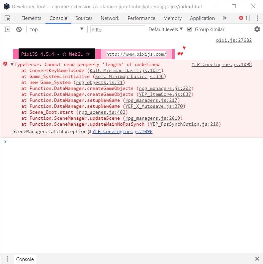
Task: Click the console prompt input line
Action: [131, 142]
